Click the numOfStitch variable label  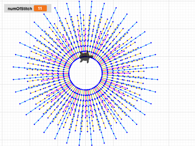(20, 9)
